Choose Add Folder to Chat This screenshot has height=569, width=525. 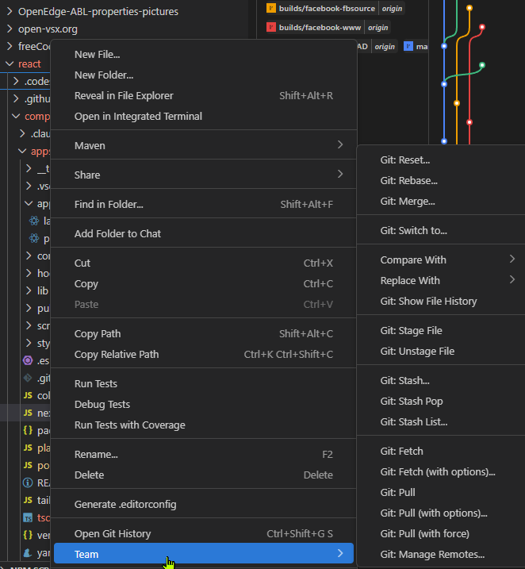(203, 233)
